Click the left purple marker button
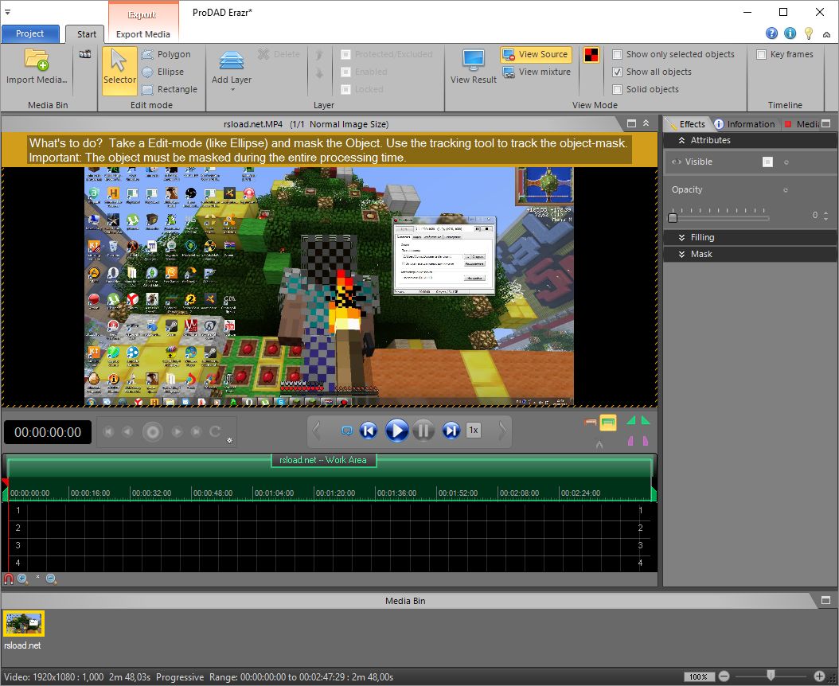839x686 pixels. (631, 440)
